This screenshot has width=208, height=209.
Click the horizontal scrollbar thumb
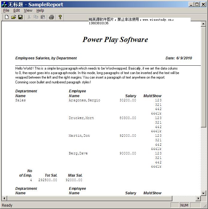coord(90,198)
